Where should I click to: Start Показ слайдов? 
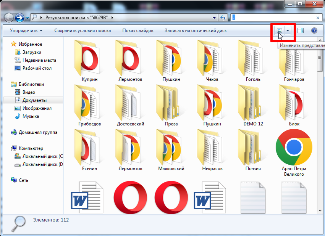coord(138,31)
